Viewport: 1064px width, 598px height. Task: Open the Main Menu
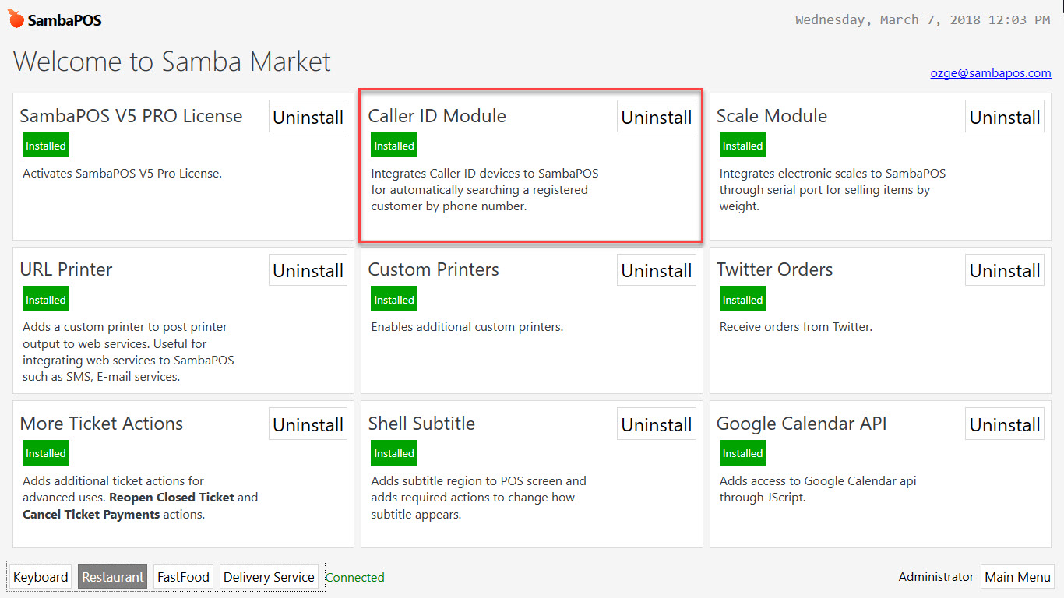click(x=1017, y=576)
